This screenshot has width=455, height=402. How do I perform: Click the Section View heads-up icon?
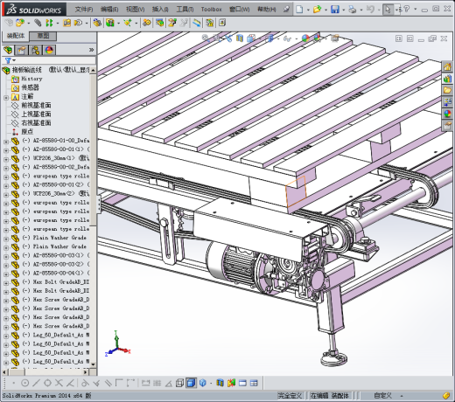240,38
